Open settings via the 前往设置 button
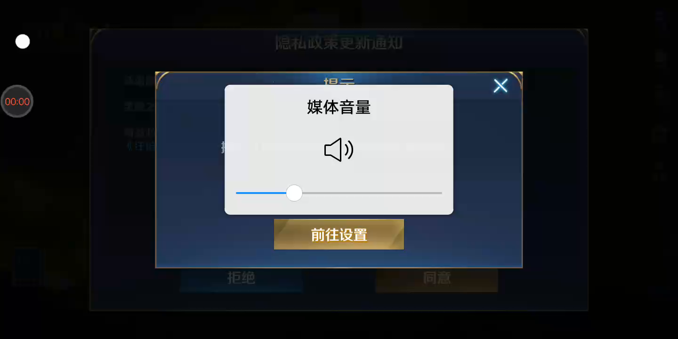 [339, 234]
